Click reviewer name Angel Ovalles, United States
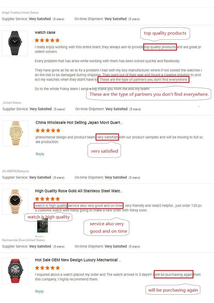This screenshot has width=214, height=303. pos(20,13)
